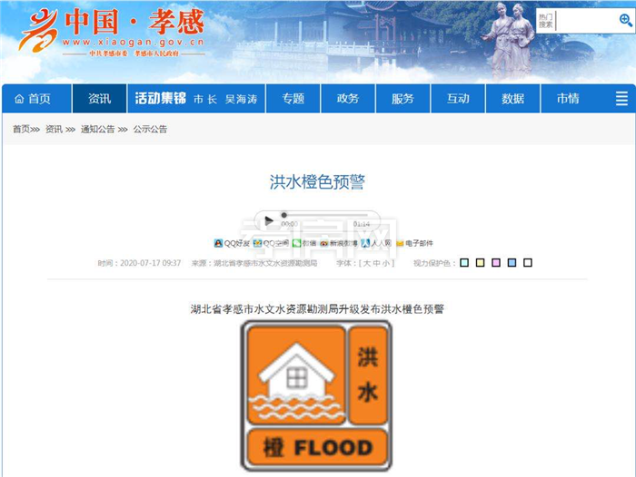The height and width of the screenshot is (477, 636).
Task: Share to 新浪微博 icon
Action: pos(323,243)
